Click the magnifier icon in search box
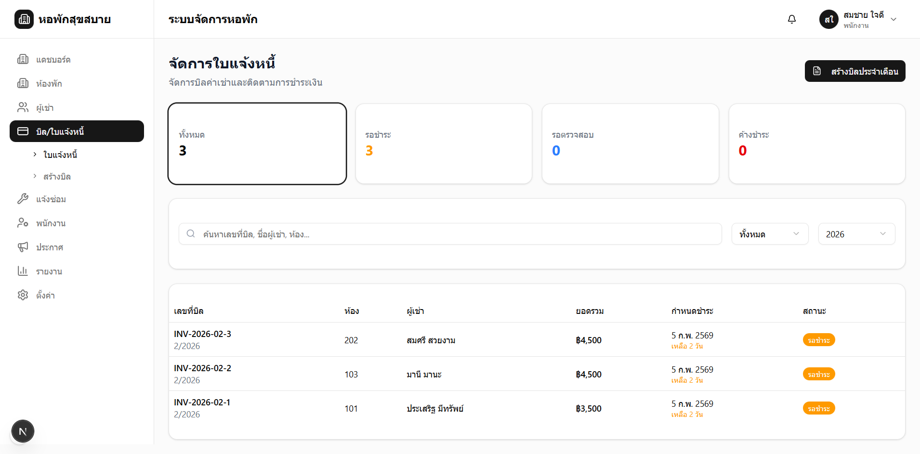Screen dimensions: 920x454 [x=191, y=233]
